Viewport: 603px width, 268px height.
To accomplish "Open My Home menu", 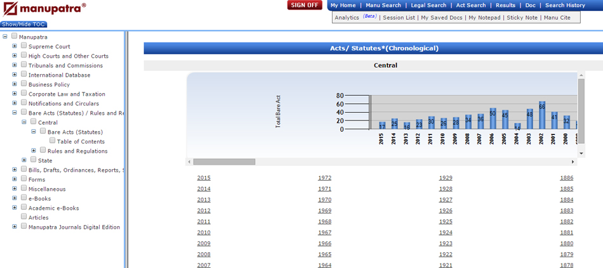I will click(x=343, y=5).
